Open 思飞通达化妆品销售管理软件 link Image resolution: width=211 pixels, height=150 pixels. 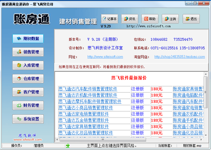click(x=86, y=133)
